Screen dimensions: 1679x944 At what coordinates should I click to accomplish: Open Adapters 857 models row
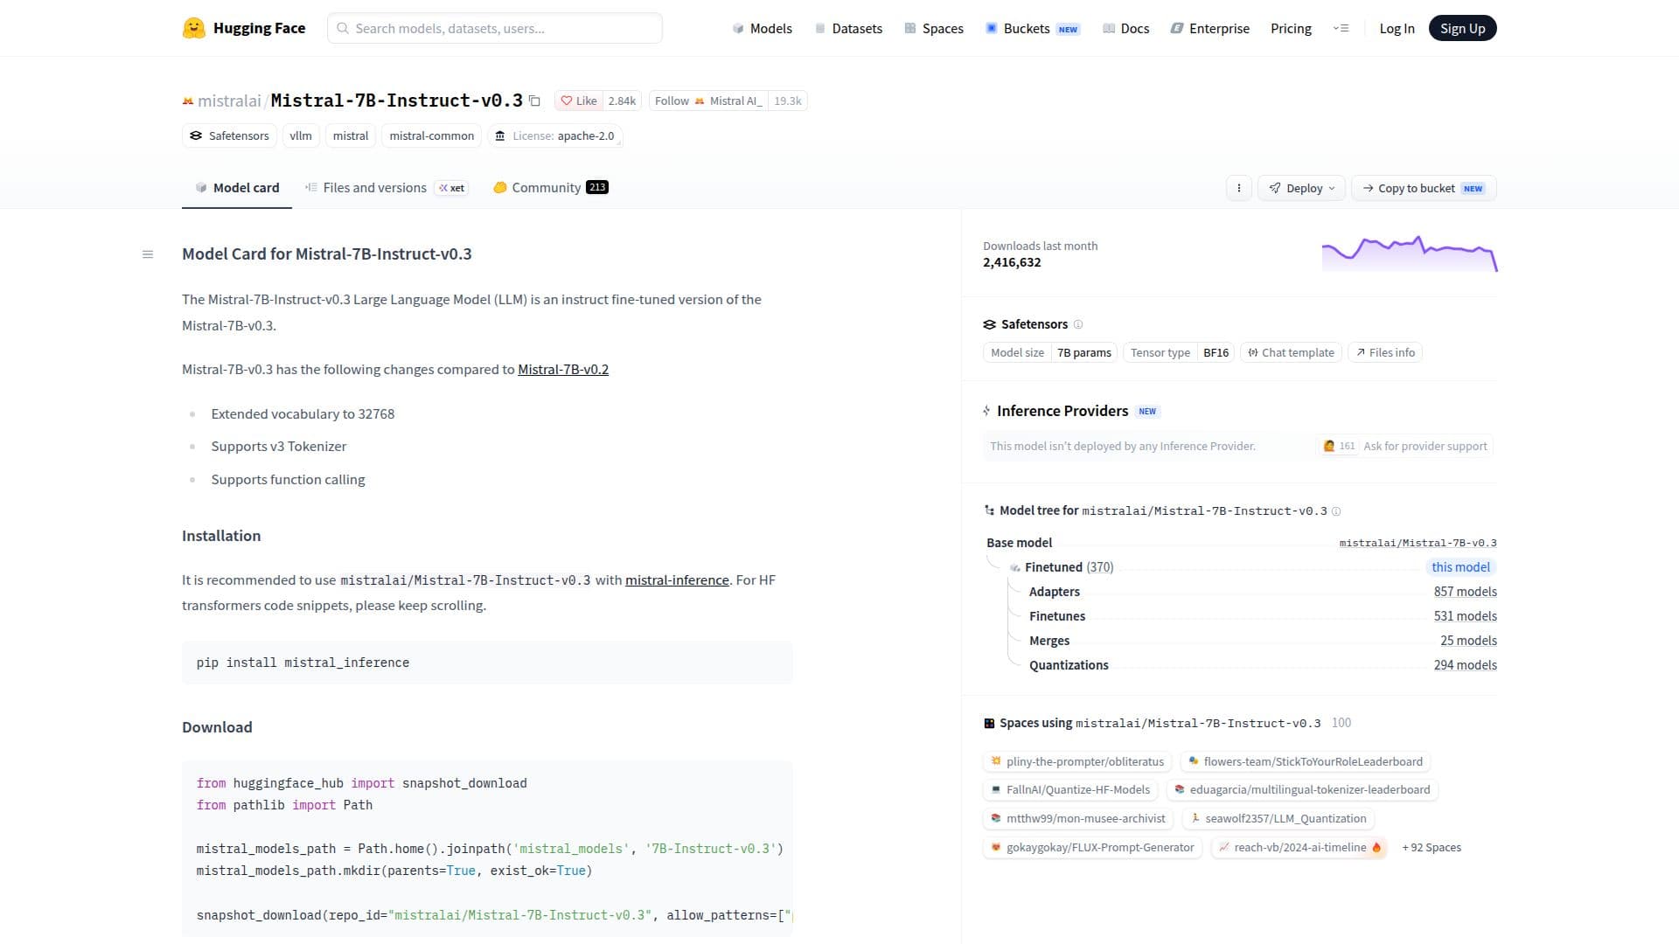click(1263, 592)
